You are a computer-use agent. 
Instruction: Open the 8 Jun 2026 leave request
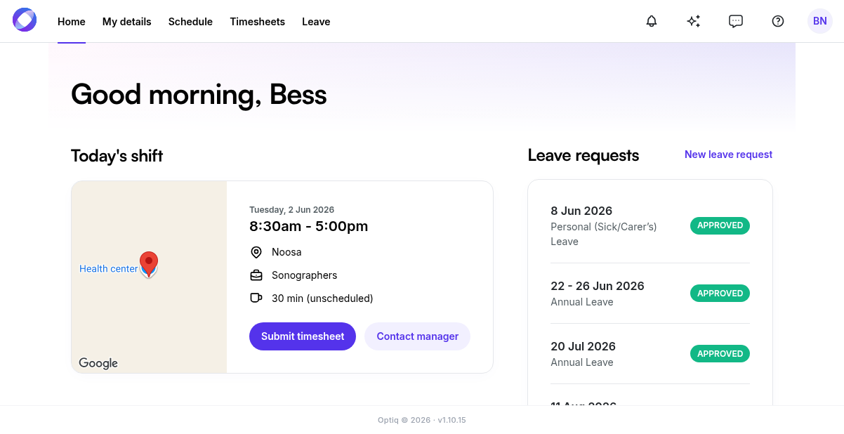[x=650, y=225]
